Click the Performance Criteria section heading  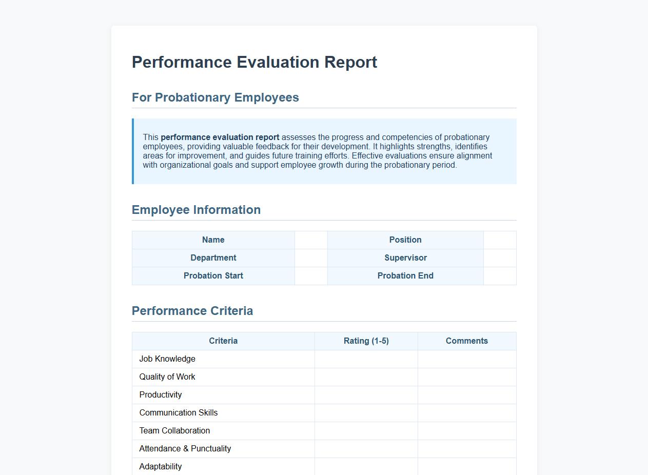tap(192, 311)
